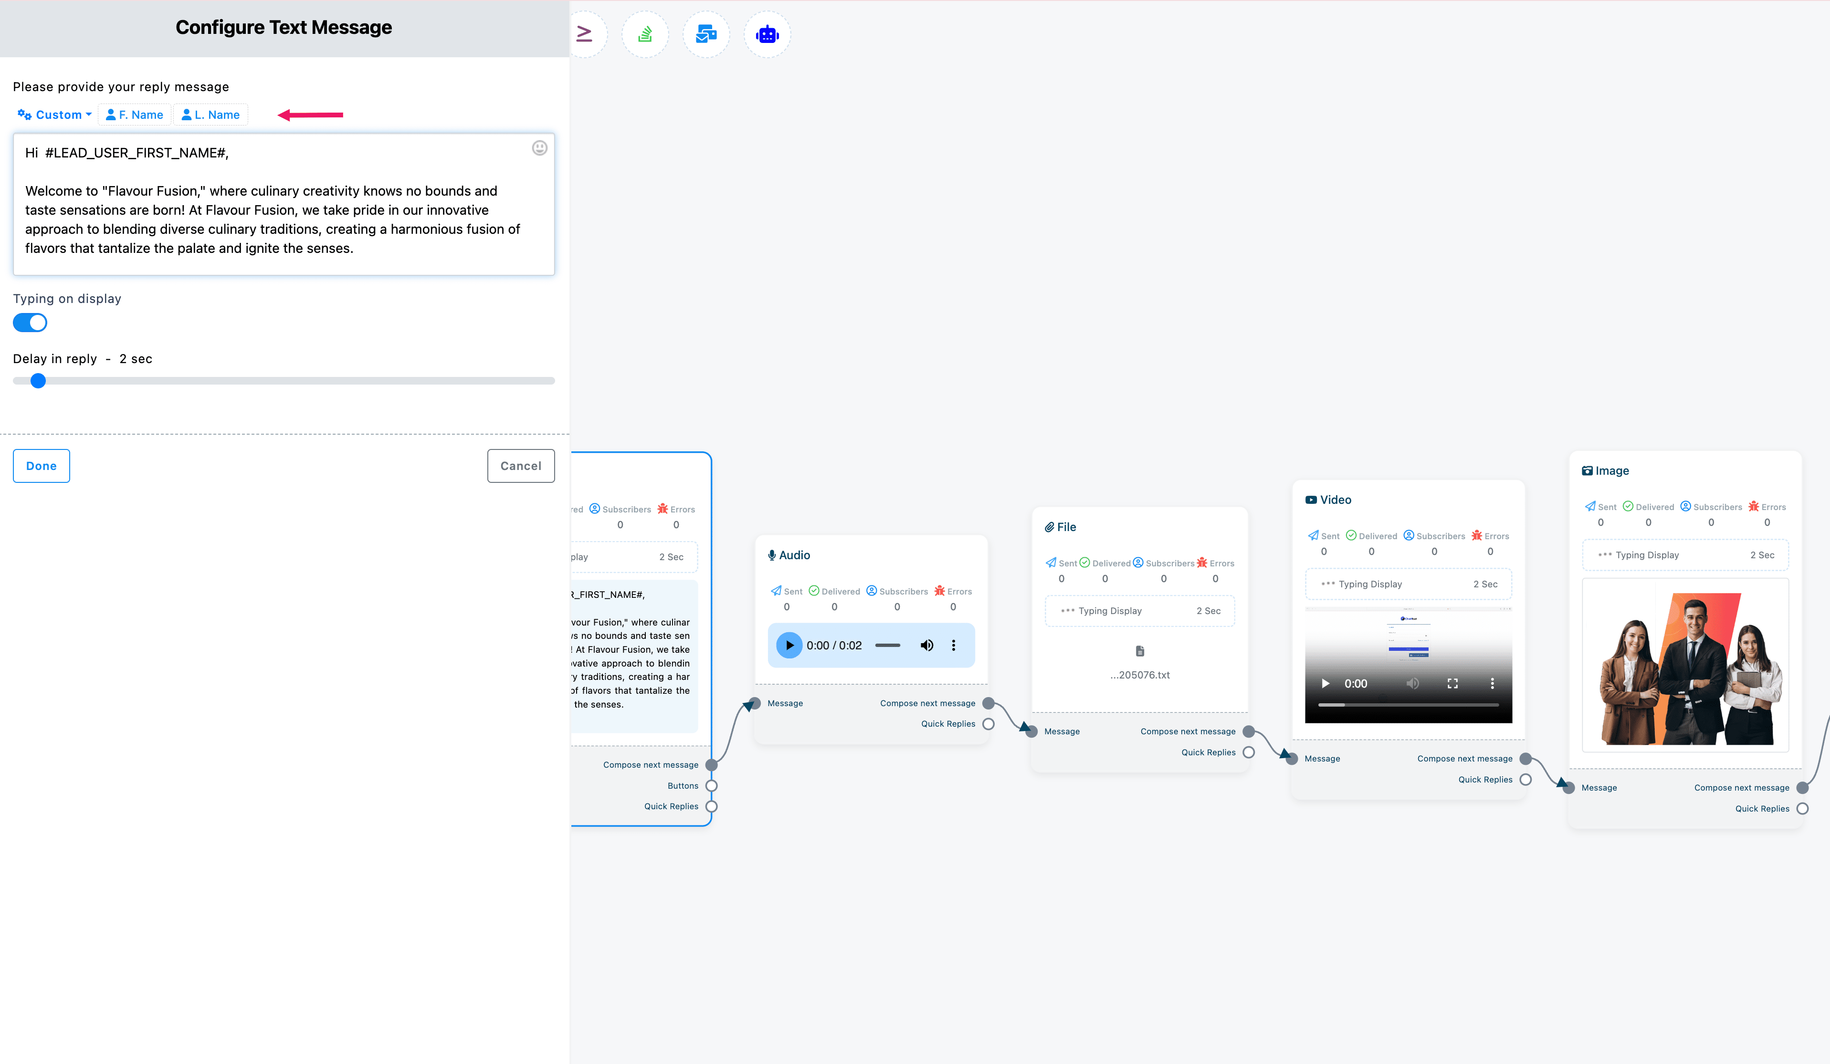Click the download/import icon in toolbar
Viewport: 1830px width, 1064px height.
pos(645,34)
